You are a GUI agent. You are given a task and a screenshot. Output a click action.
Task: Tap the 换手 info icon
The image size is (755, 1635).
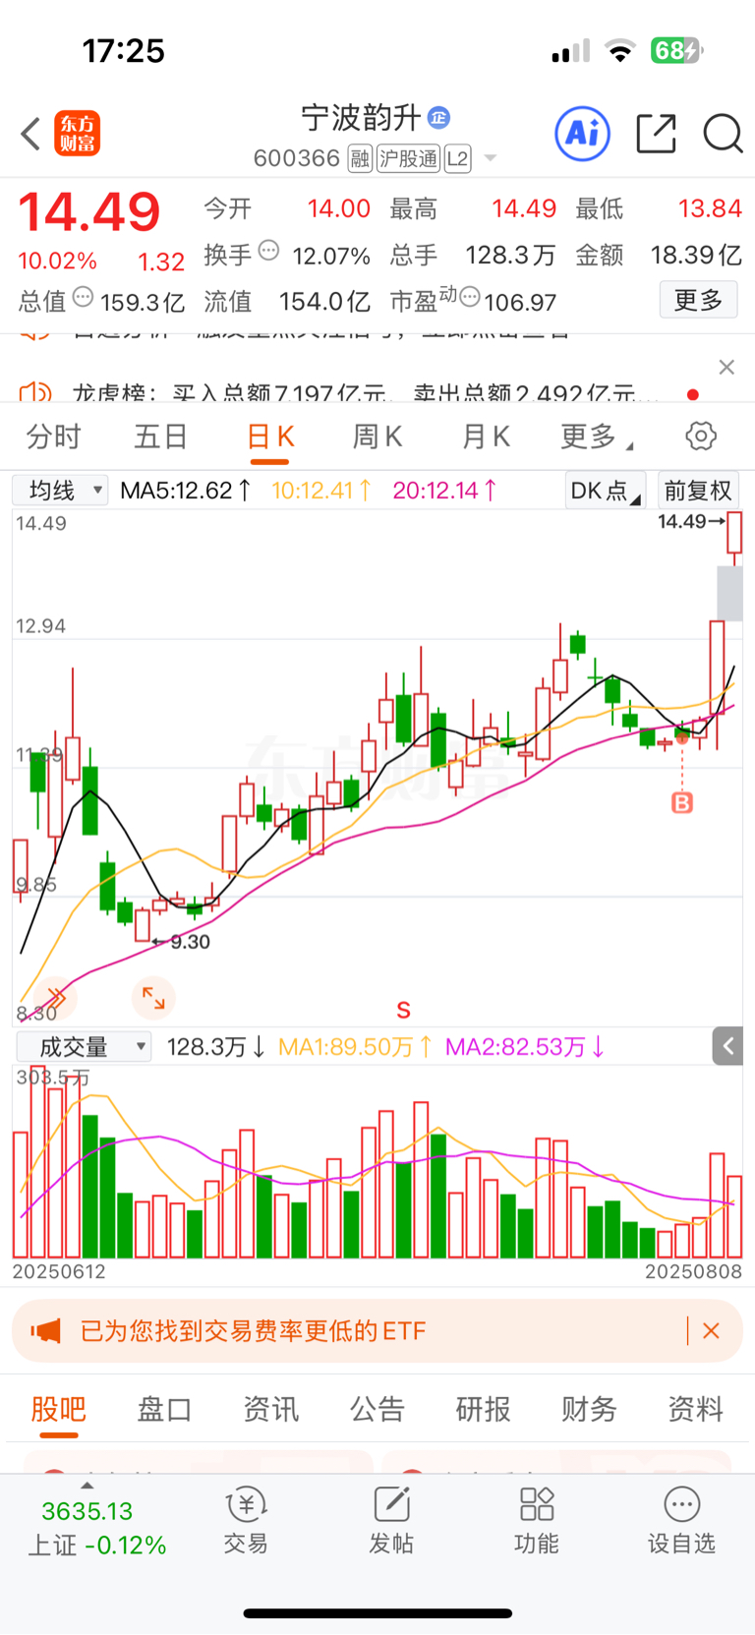click(x=268, y=251)
